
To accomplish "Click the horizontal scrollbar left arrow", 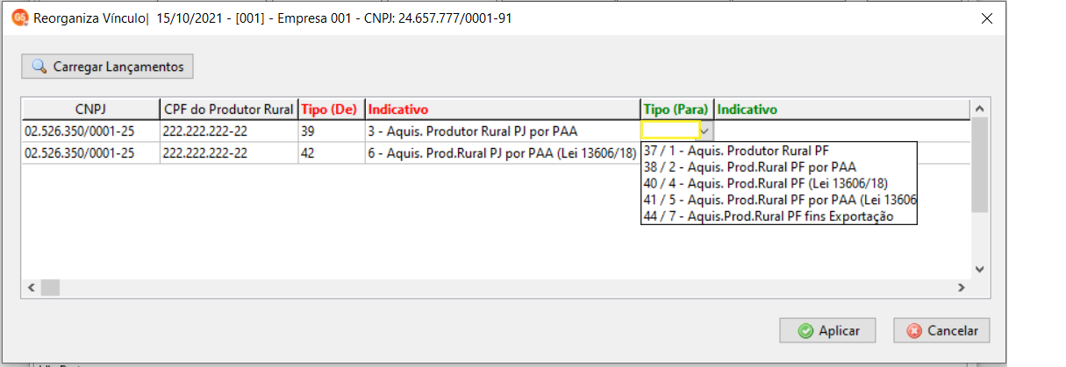I will point(32,287).
